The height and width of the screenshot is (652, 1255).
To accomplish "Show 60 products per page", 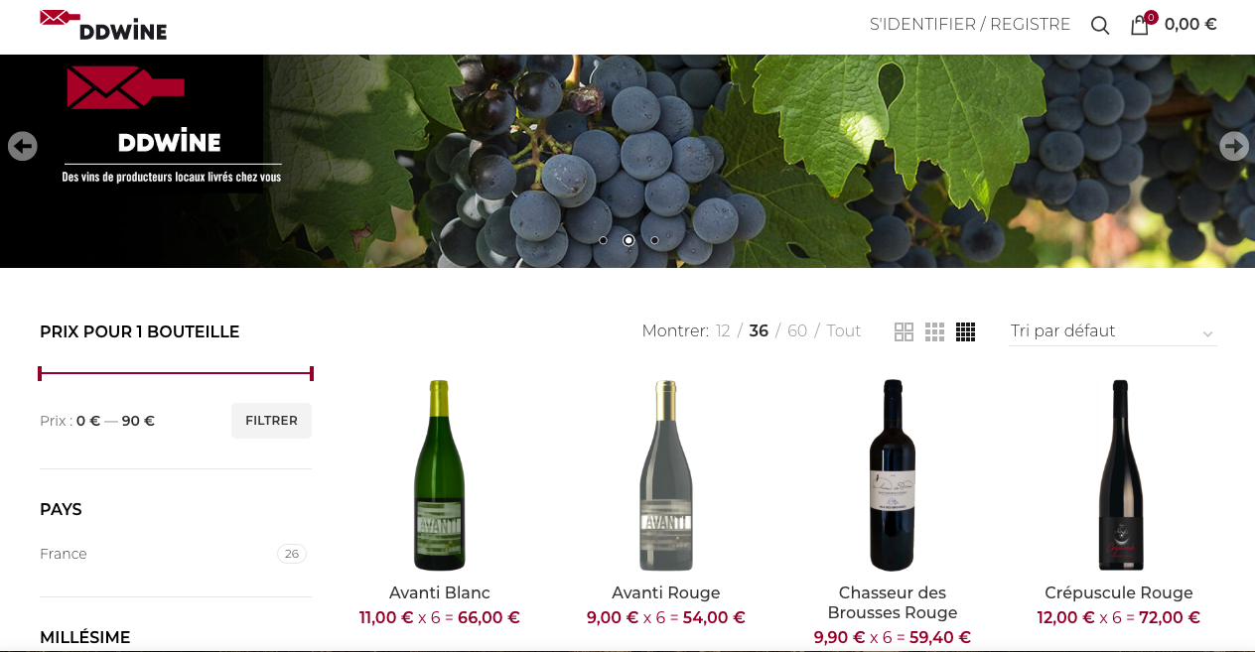I will [x=797, y=330].
